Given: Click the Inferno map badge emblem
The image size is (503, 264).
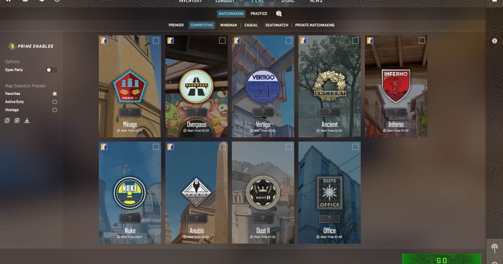Looking at the screenshot, I should pos(396,87).
